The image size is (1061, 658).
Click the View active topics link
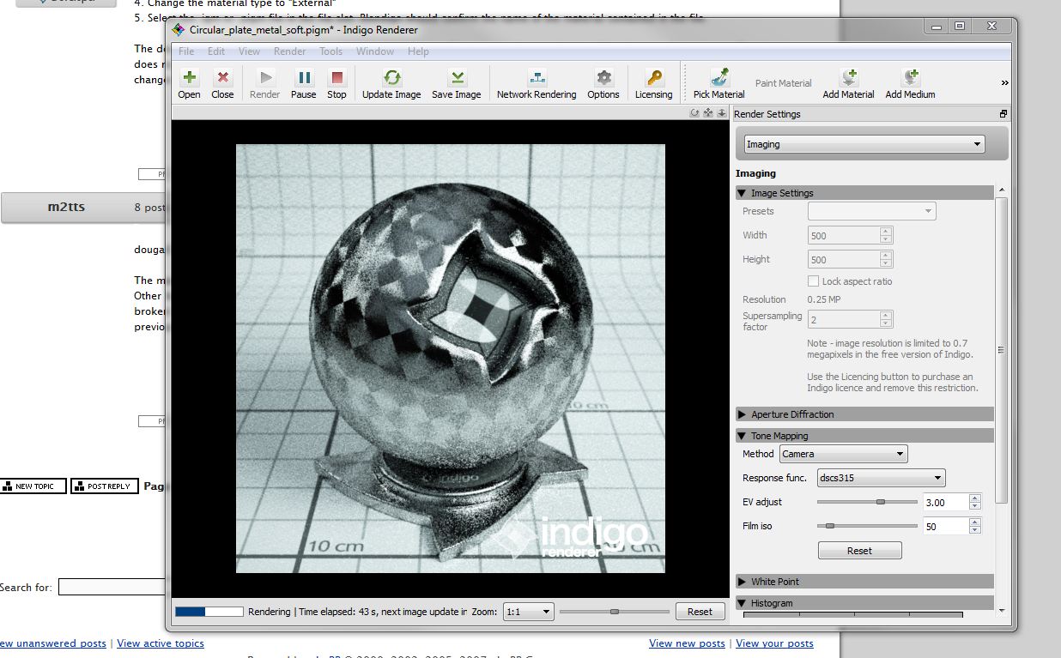tap(161, 643)
